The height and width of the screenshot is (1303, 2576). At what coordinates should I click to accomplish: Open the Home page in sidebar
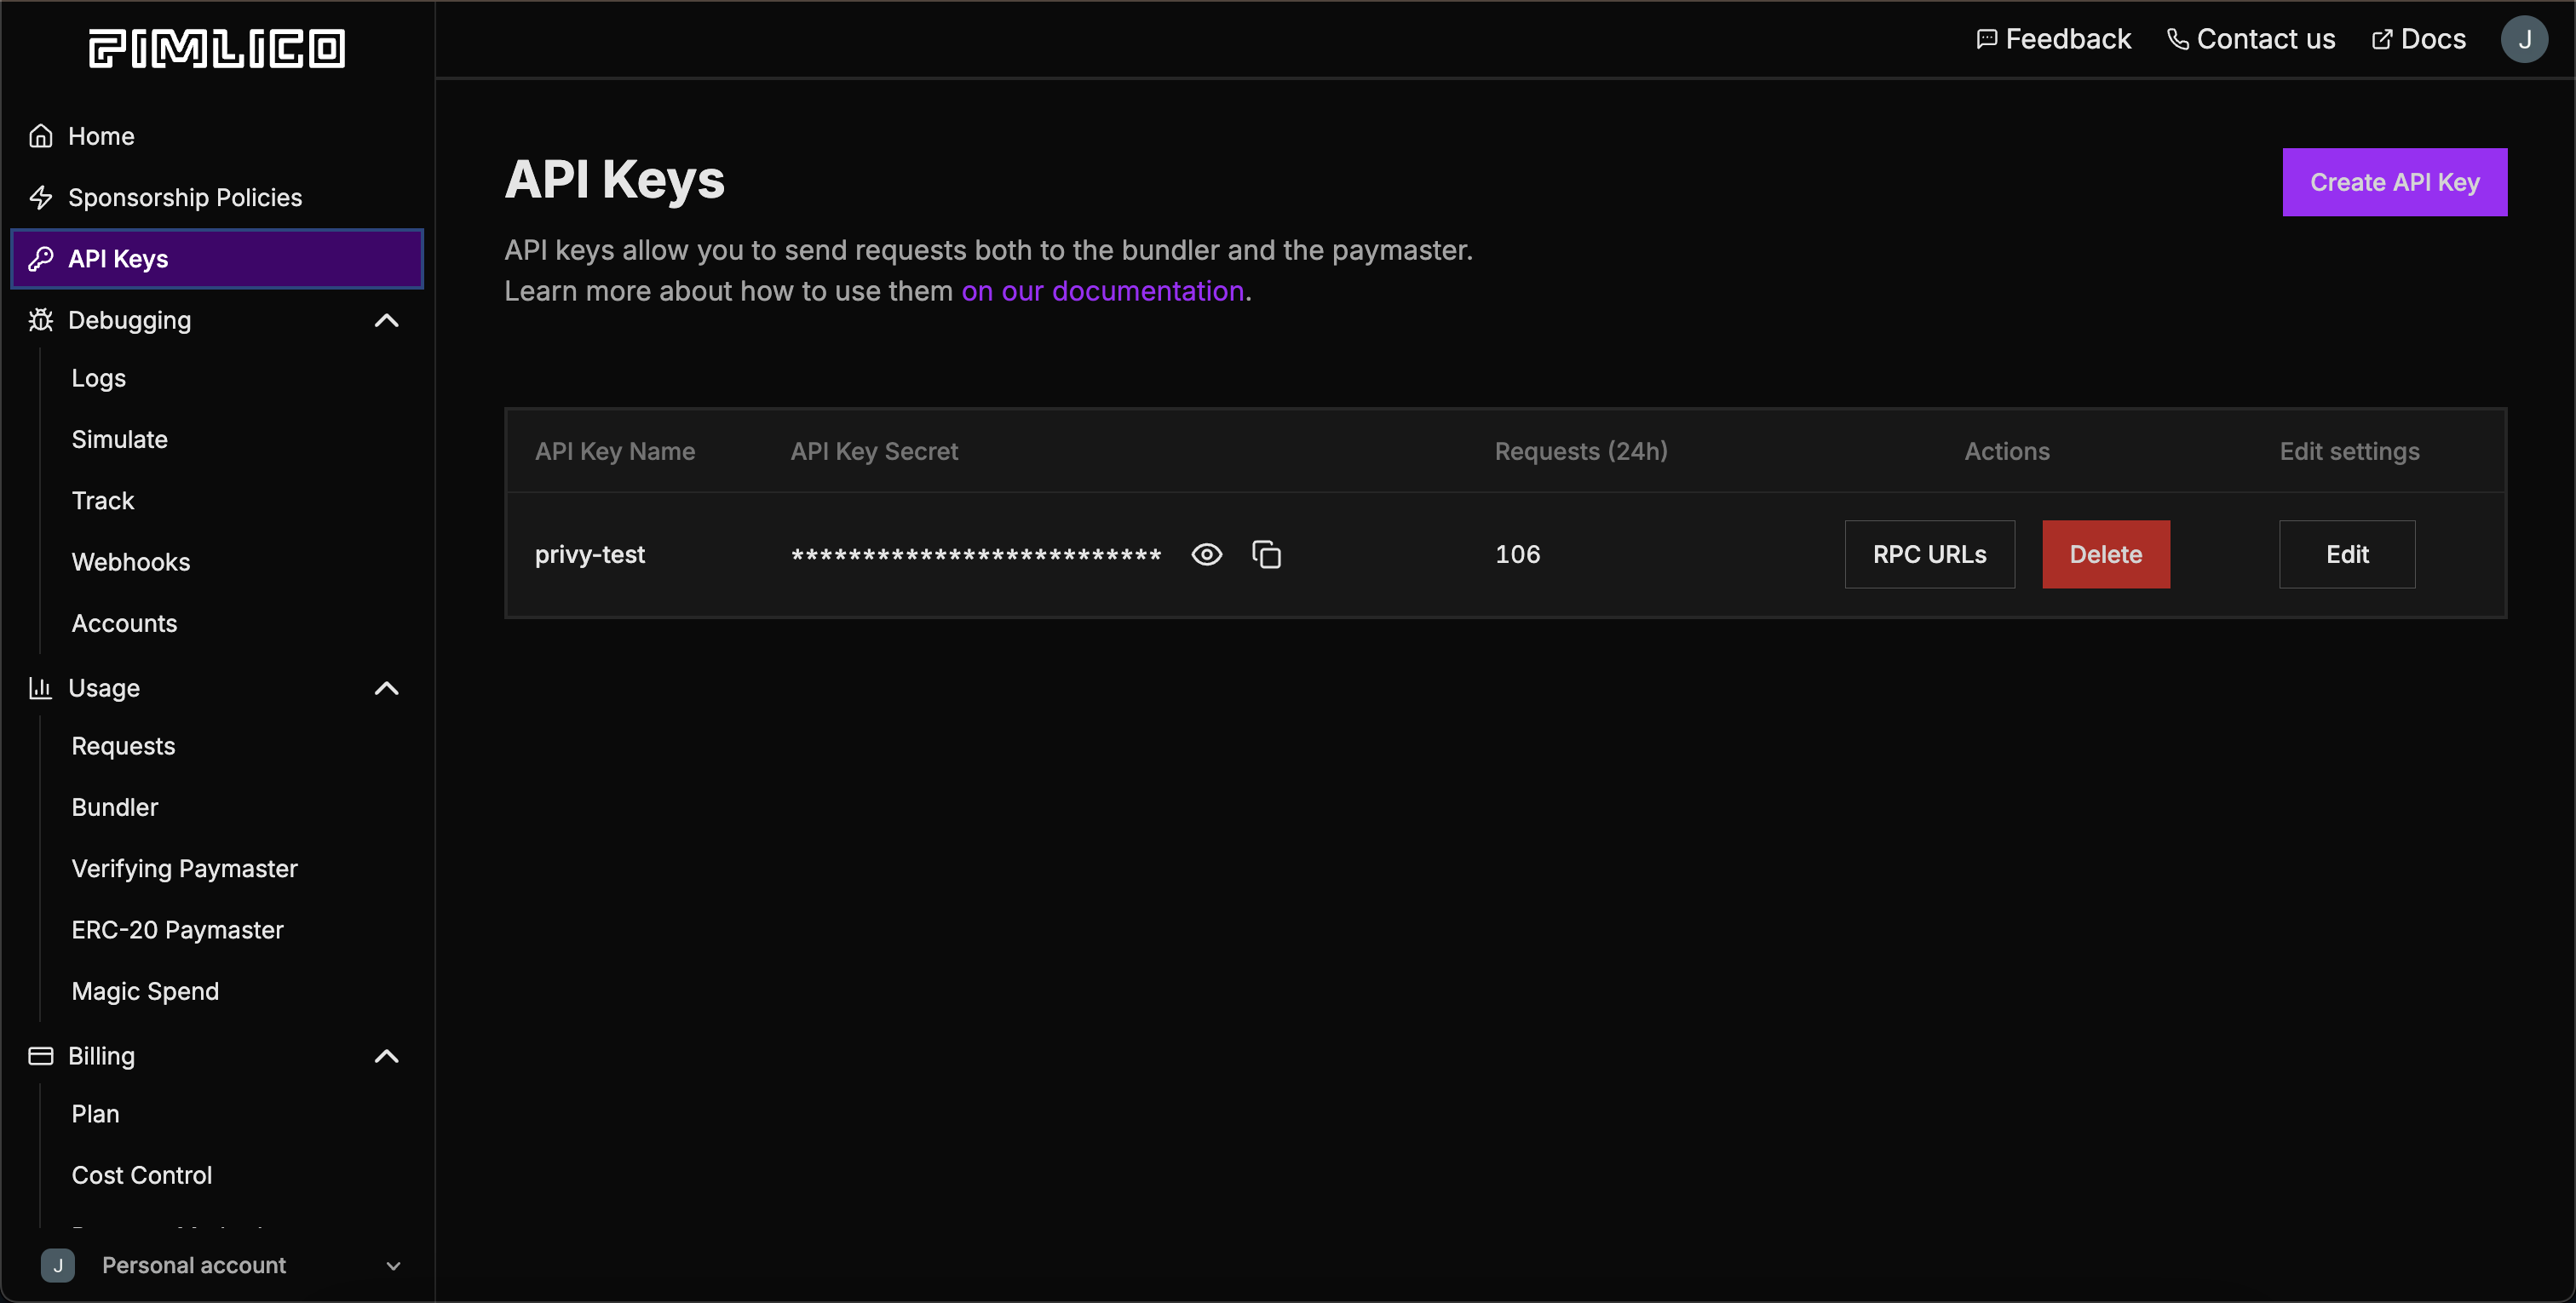click(217, 136)
